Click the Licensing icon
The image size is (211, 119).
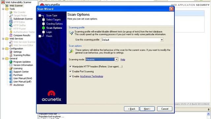tap(11, 68)
